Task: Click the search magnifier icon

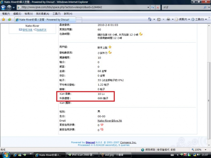Action: [x=205, y=7]
